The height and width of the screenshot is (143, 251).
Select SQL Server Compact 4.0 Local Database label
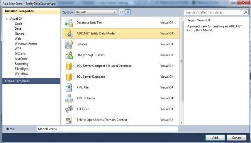click(104, 66)
